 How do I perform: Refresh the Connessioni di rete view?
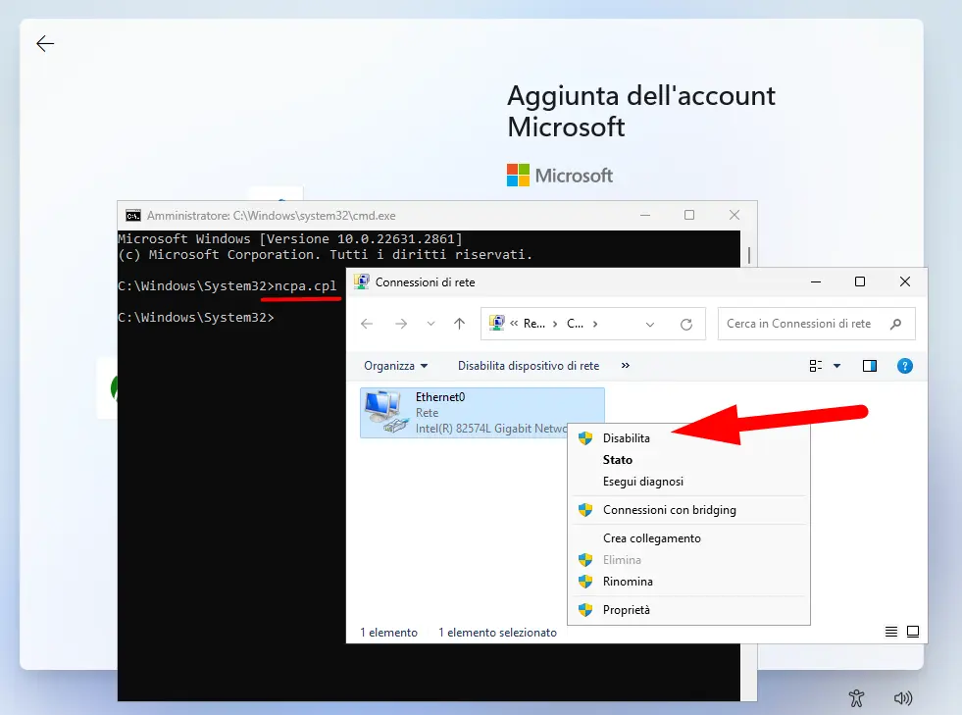pos(686,324)
